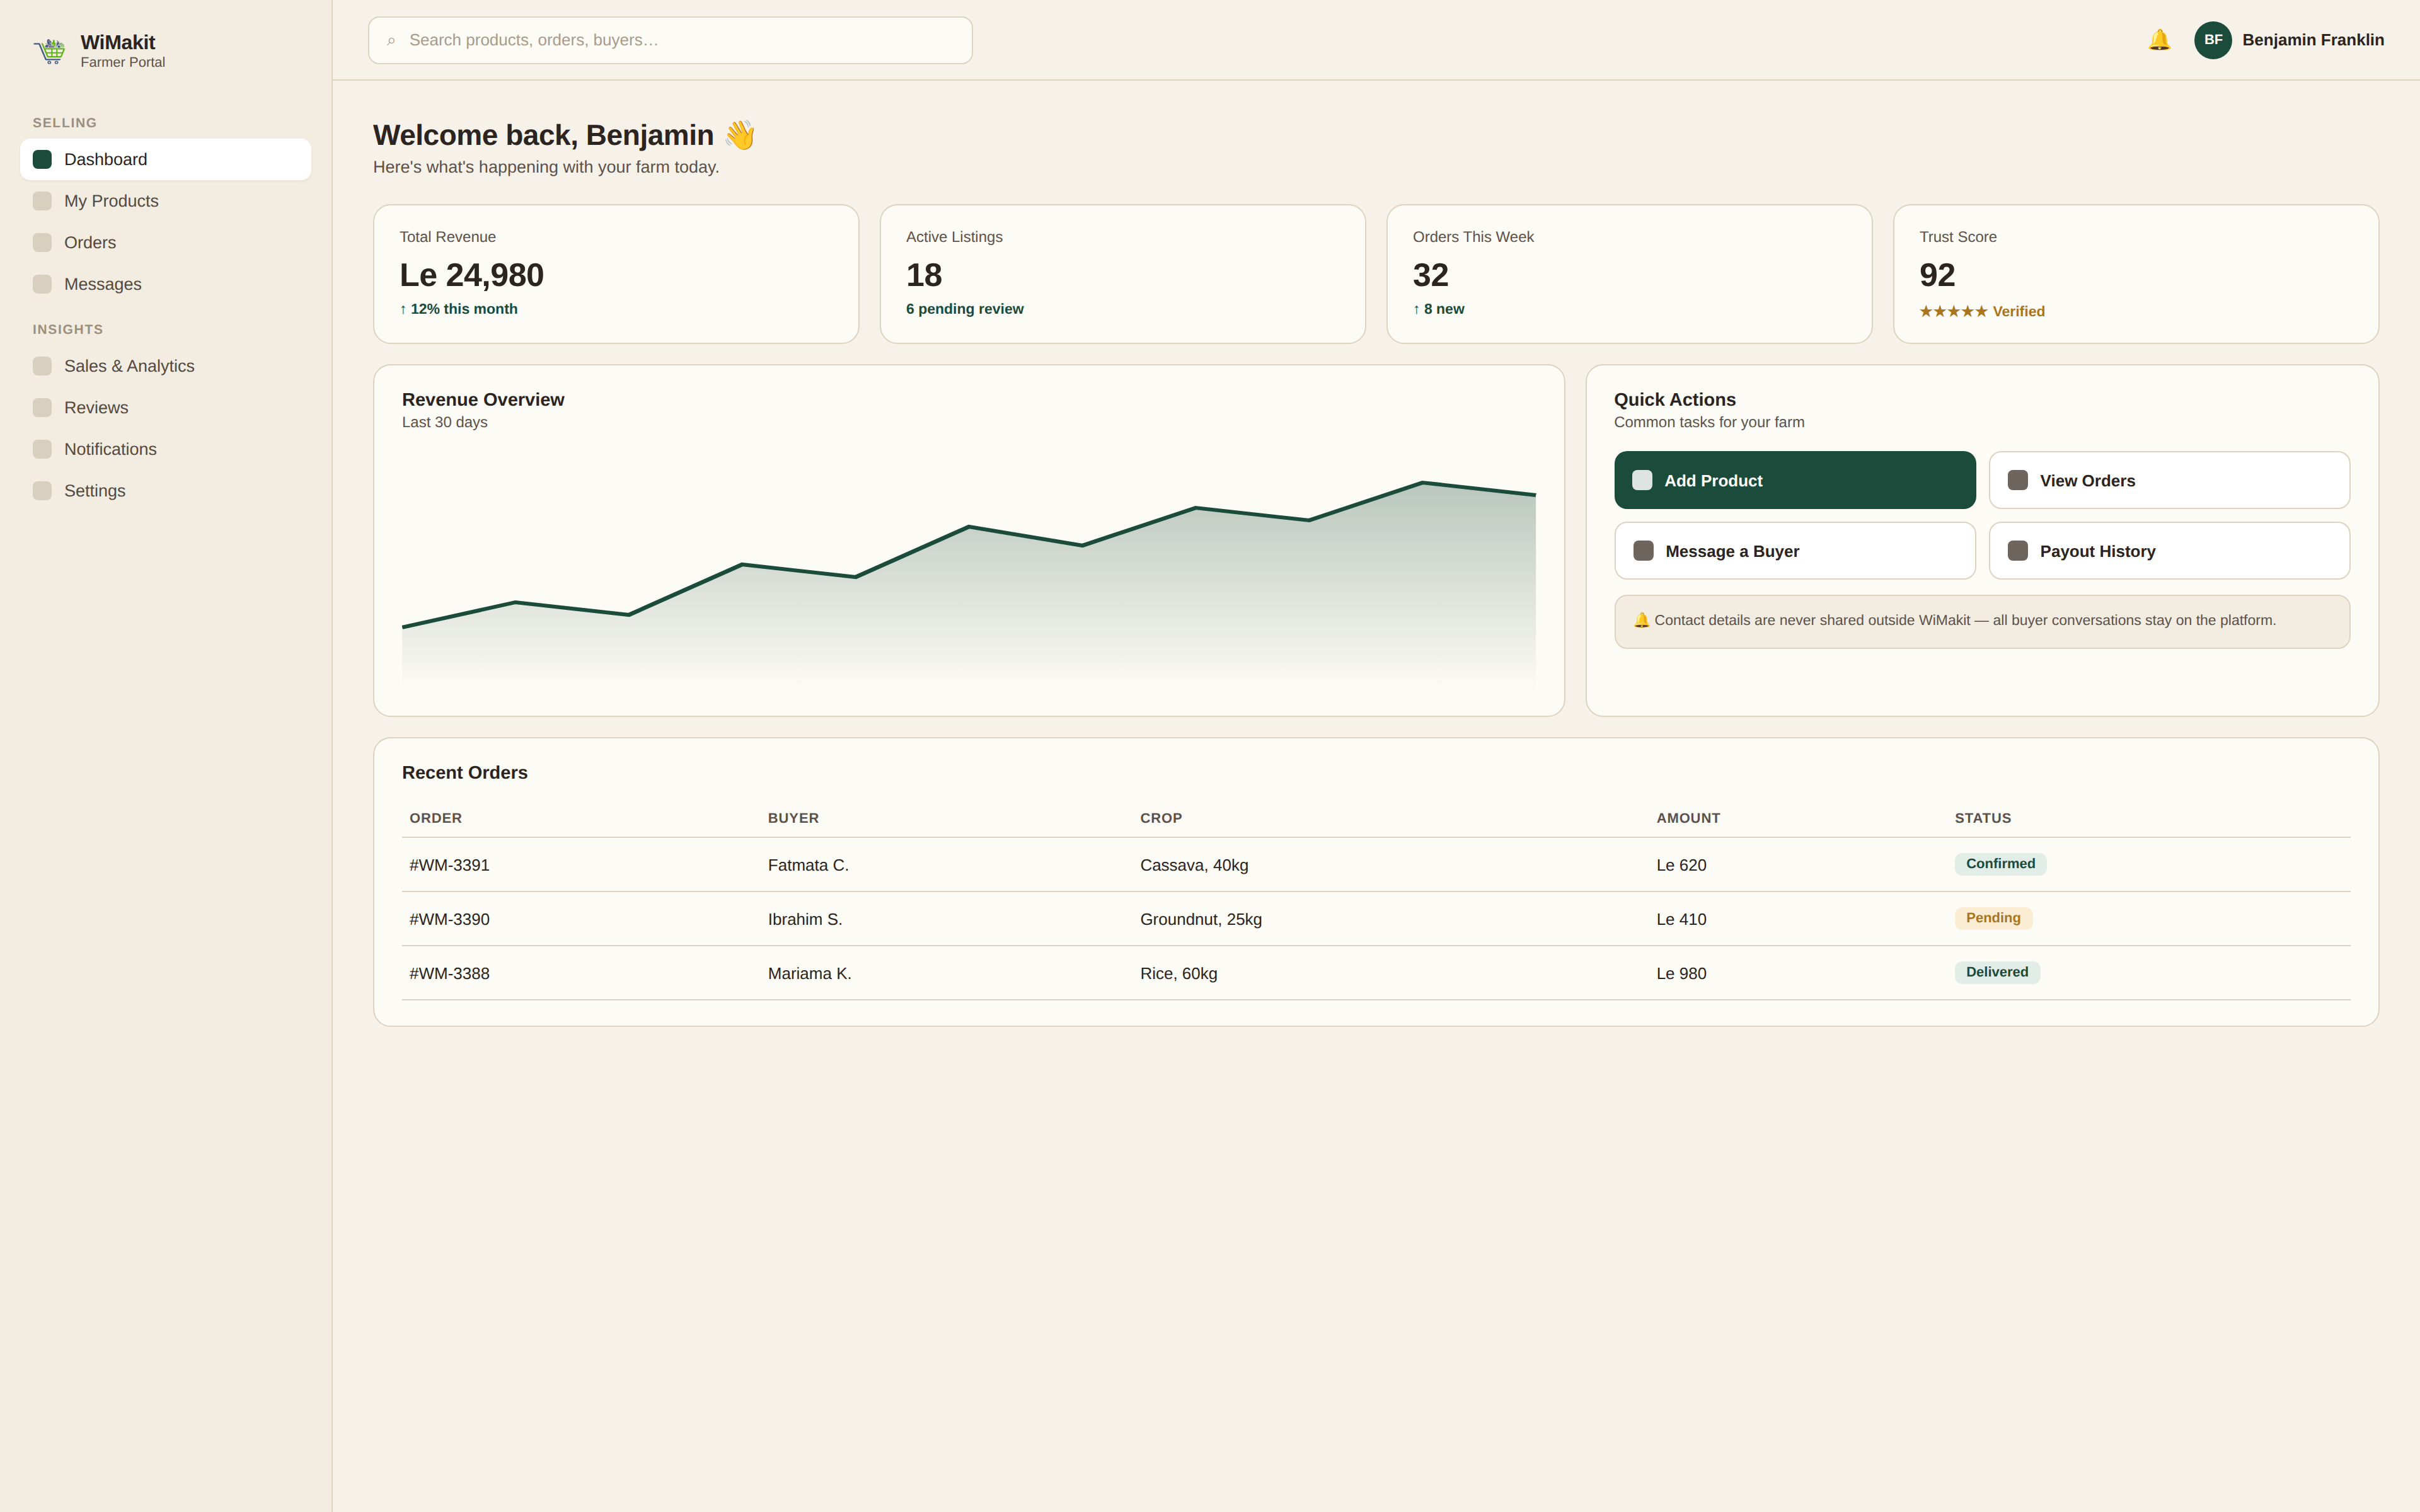Click the Reviews sidebar icon
The height and width of the screenshot is (1512, 2420).
tap(42, 408)
